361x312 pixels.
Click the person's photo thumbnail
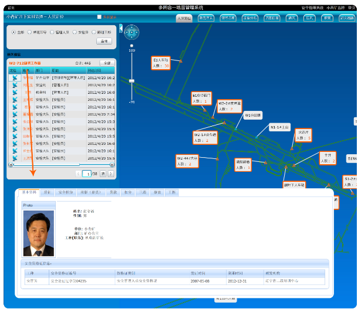(x=39, y=233)
